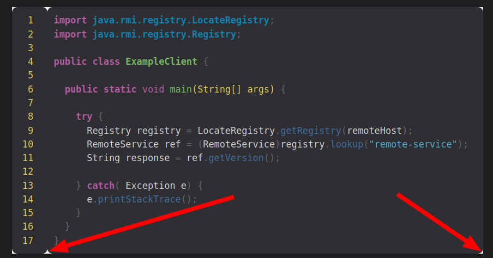Screen dimensions: 493x258
Task: Click the "lookup" method call
Action: click(347, 144)
